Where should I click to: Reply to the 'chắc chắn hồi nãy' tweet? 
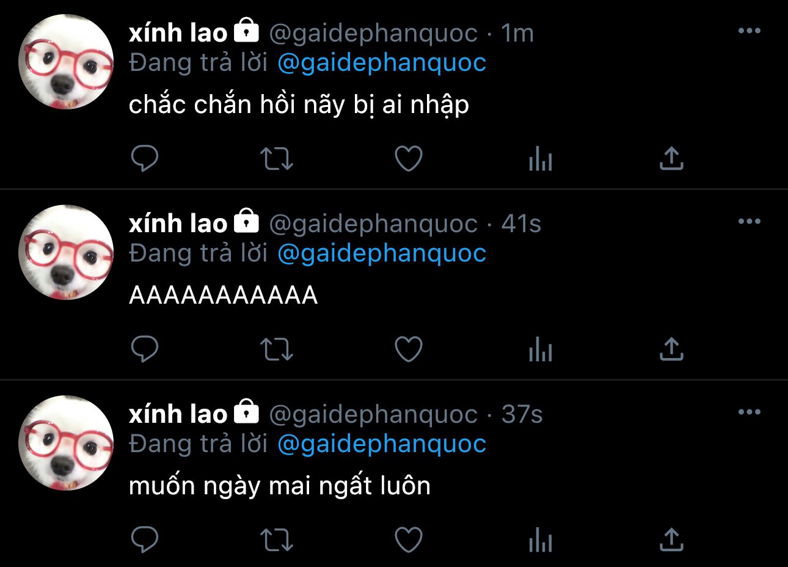pos(145,159)
